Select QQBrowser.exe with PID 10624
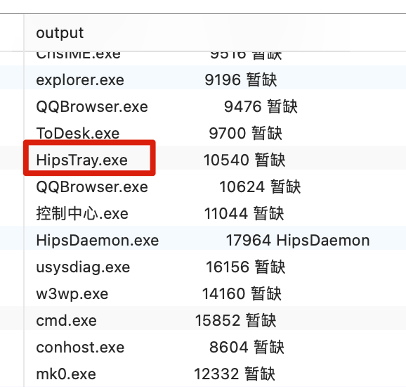Image resolution: width=406 pixels, height=387 pixels. [x=92, y=186]
